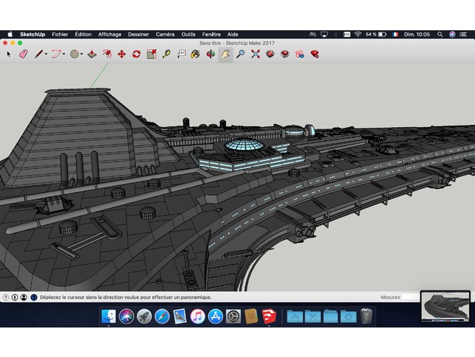Open the Instructor help status icon
The width and height of the screenshot is (475, 357).
tap(34, 297)
